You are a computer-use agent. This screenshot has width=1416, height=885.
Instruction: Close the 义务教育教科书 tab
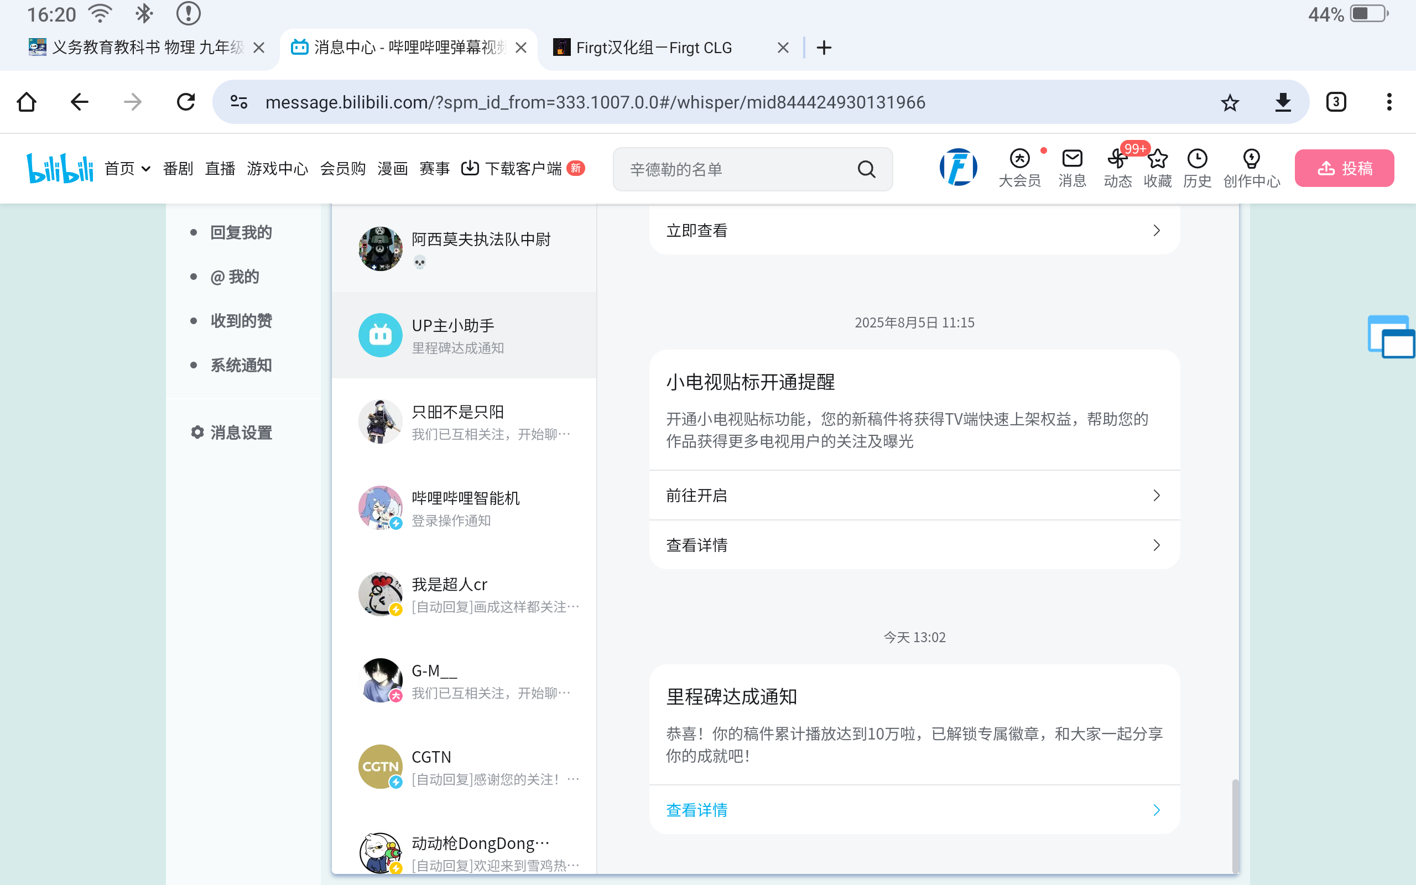click(259, 48)
